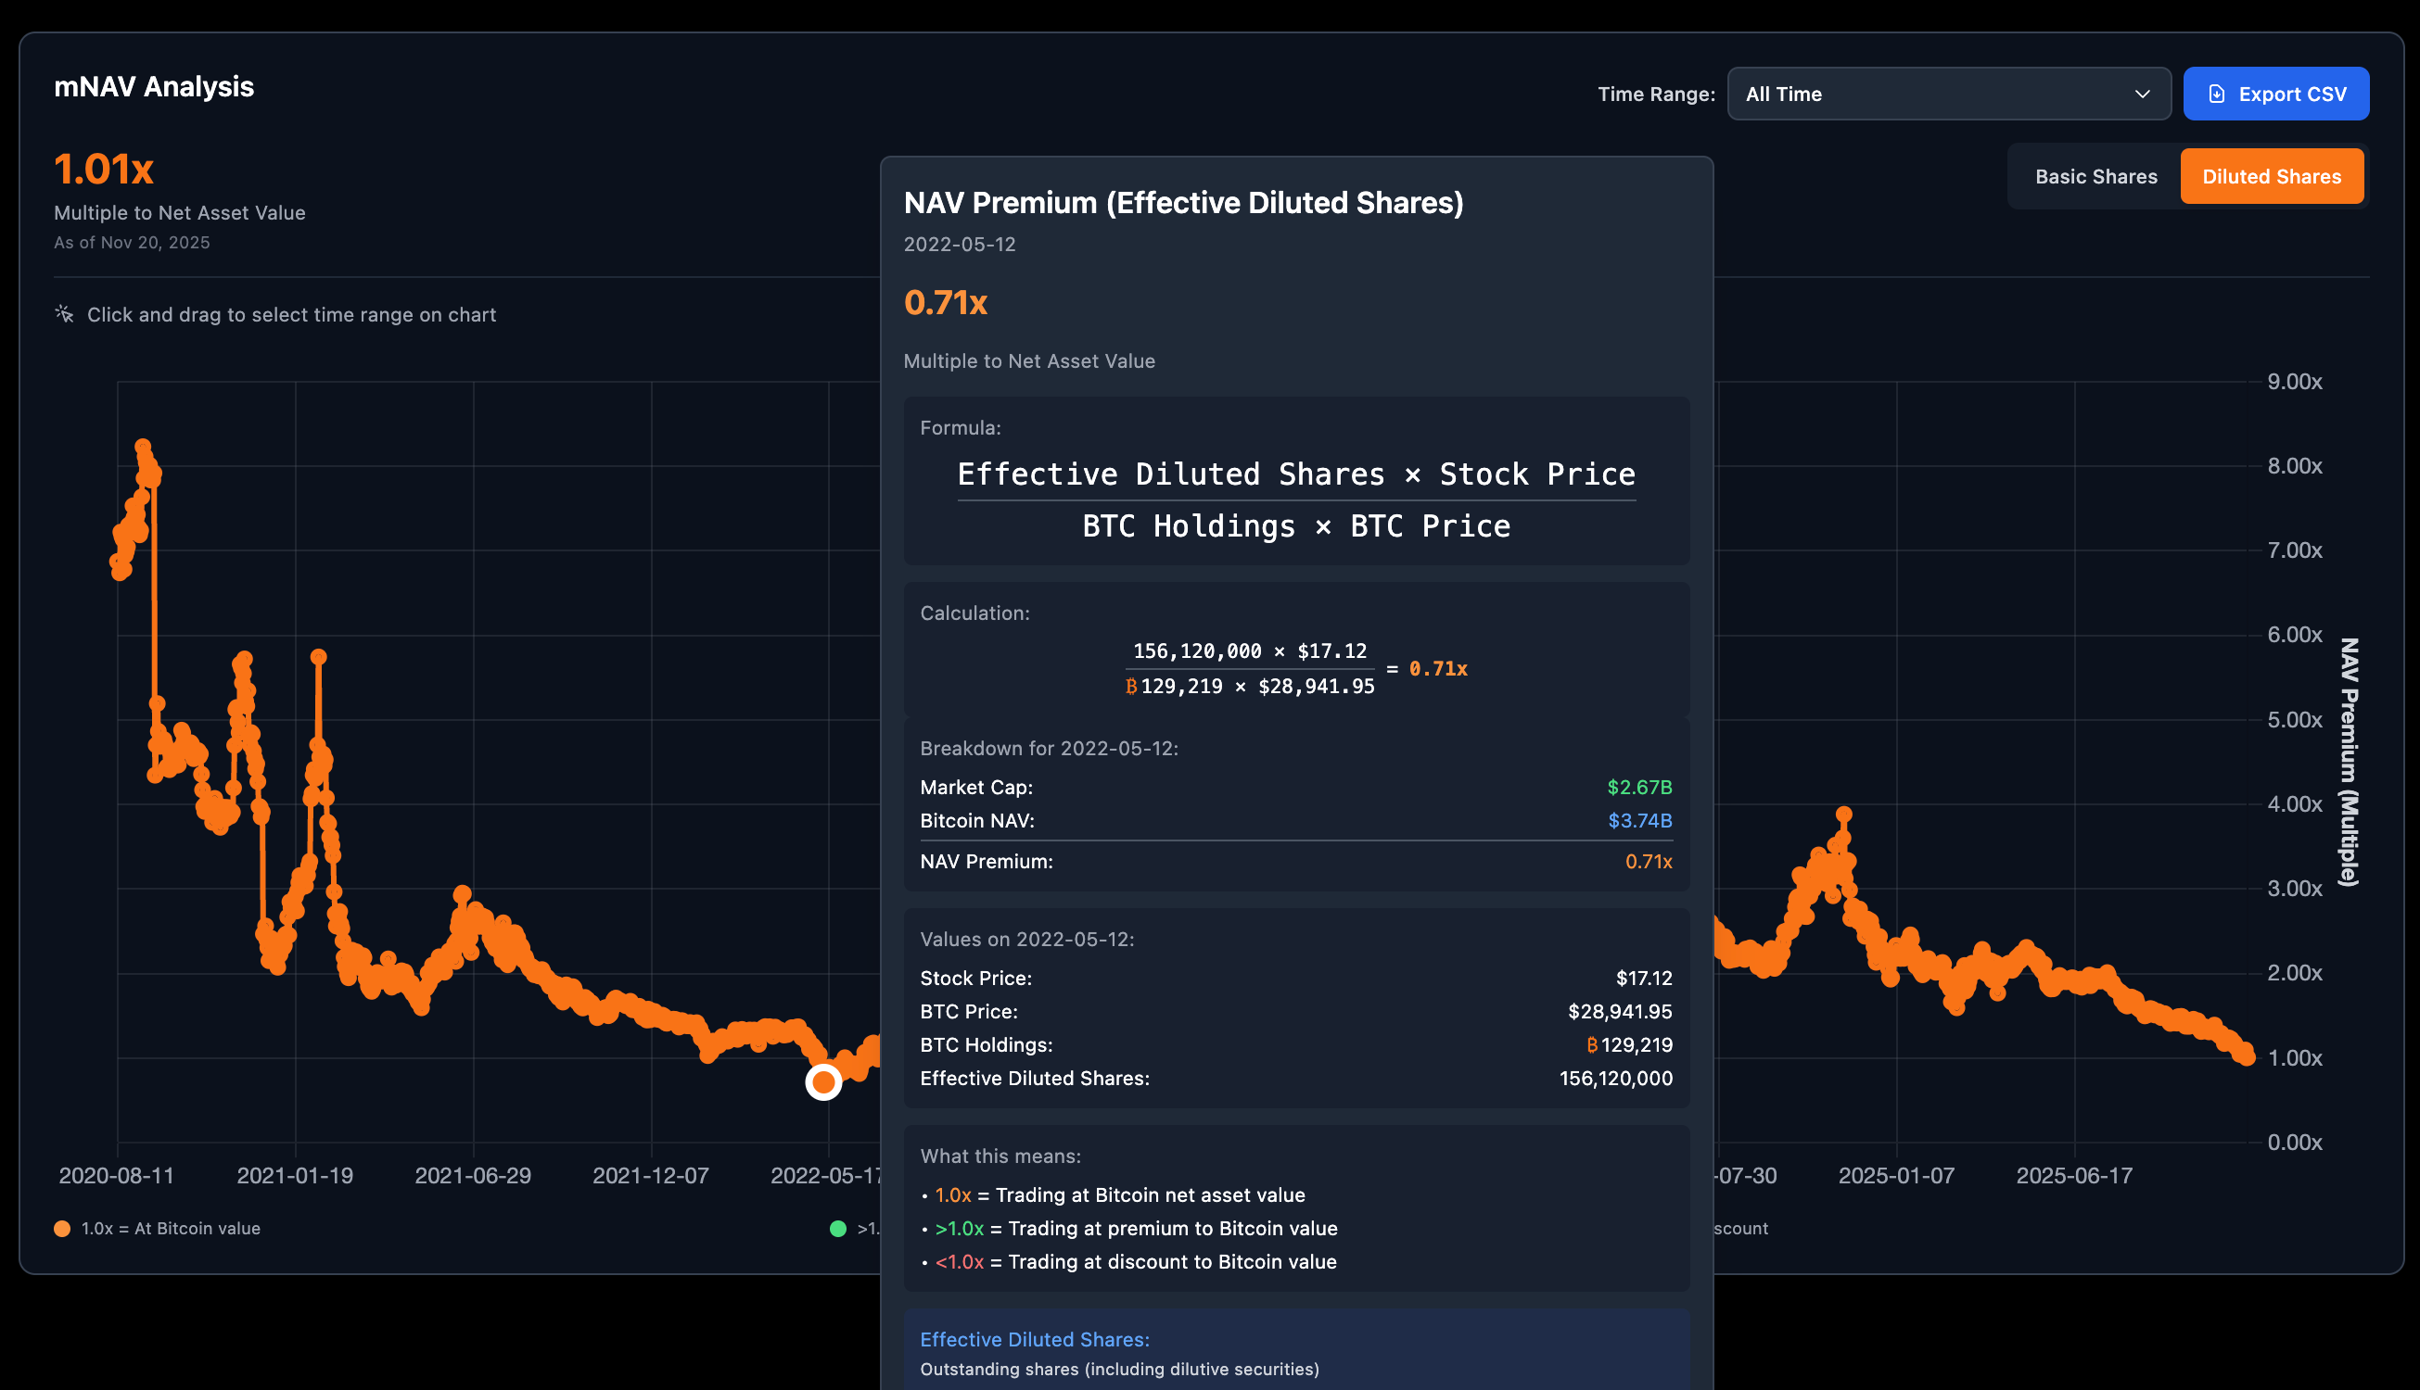Click the late-2024 peak point near 4.00x

click(x=1844, y=815)
